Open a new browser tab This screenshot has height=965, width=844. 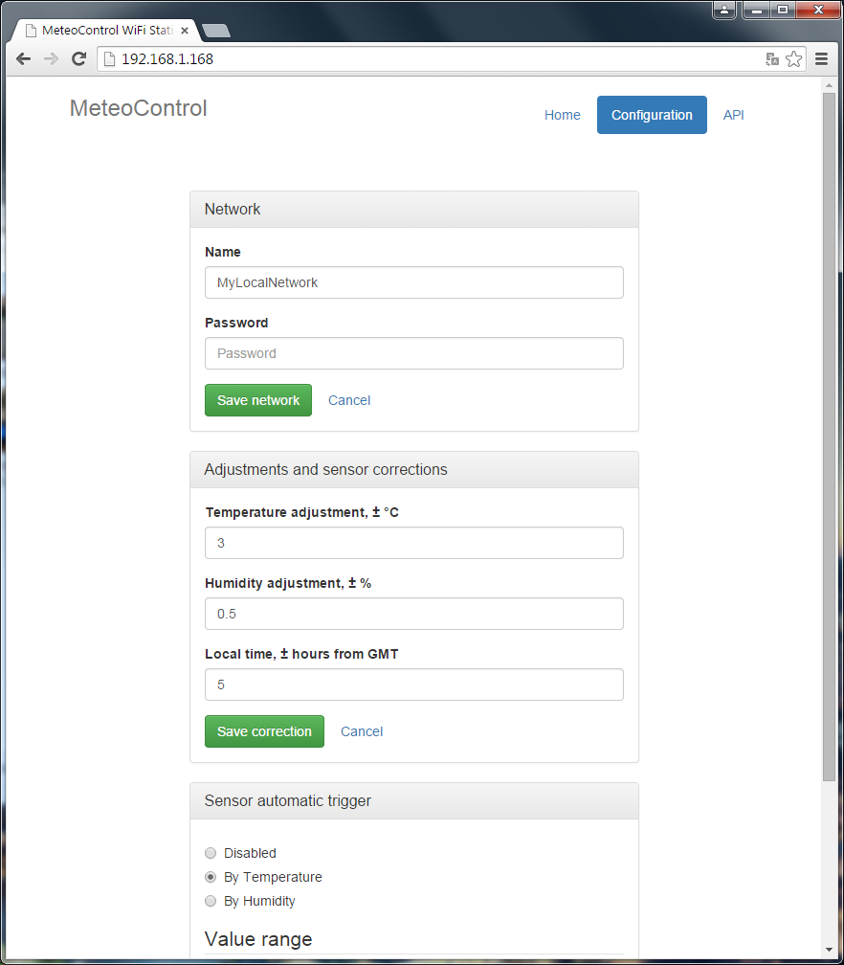click(x=216, y=31)
